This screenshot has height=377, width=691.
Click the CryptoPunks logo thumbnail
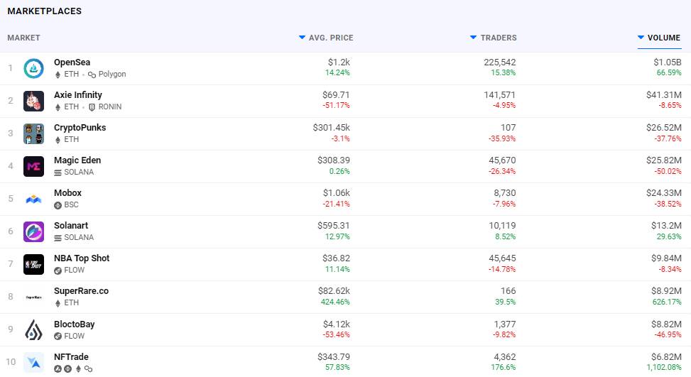click(x=33, y=133)
